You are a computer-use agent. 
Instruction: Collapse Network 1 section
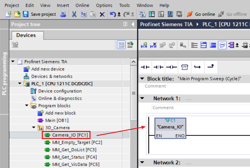(x=143, y=99)
